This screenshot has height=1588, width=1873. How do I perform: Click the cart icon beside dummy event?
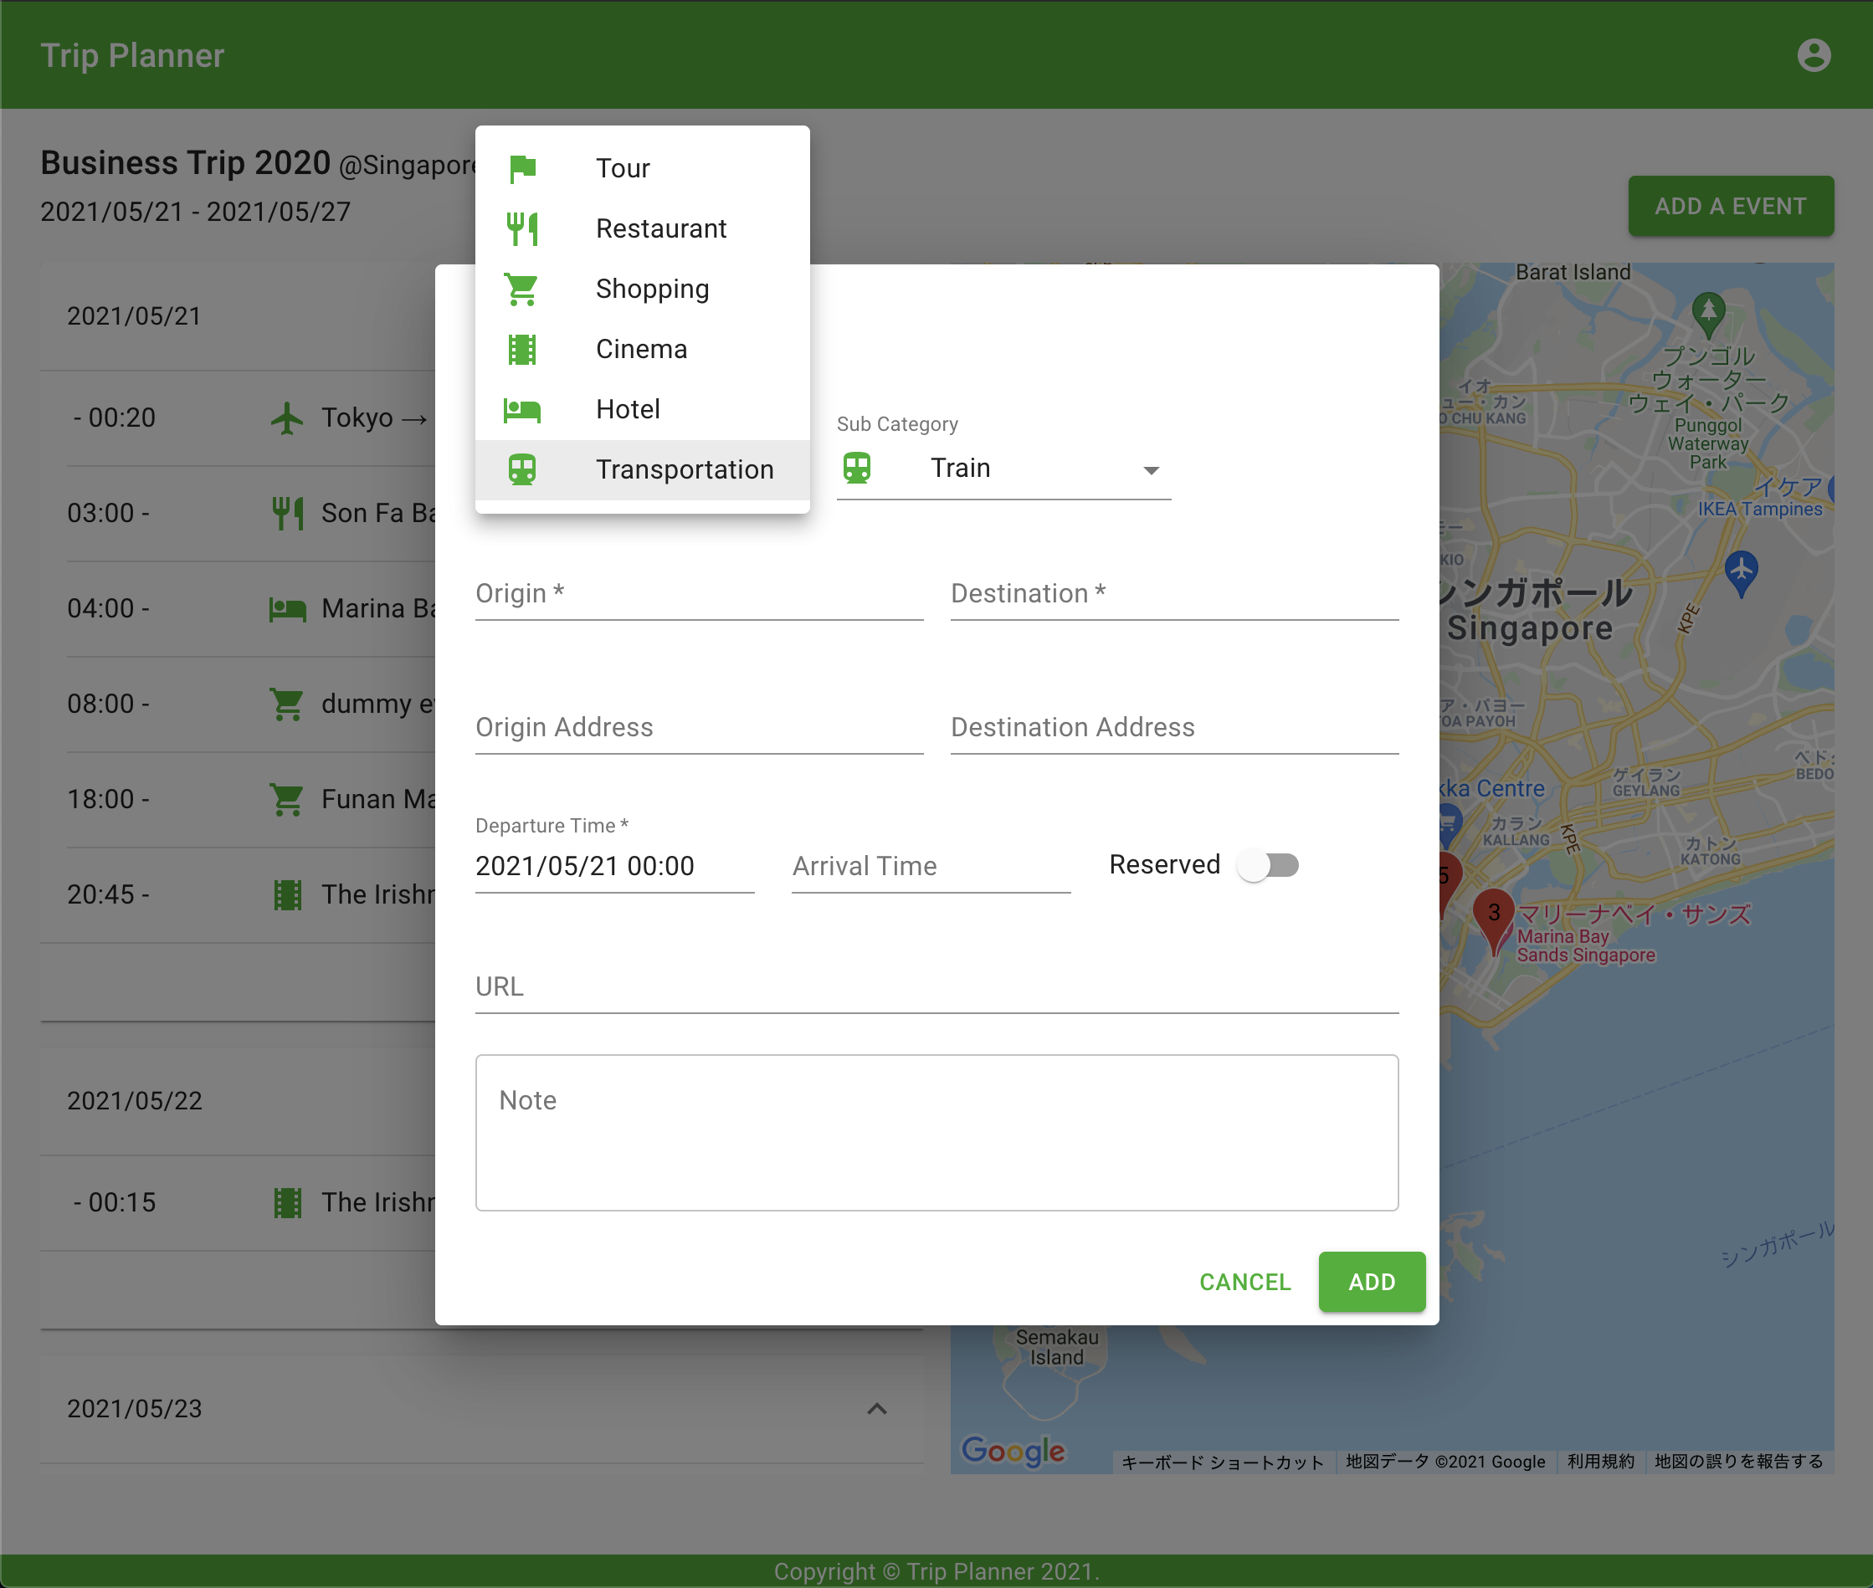[x=287, y=704]
